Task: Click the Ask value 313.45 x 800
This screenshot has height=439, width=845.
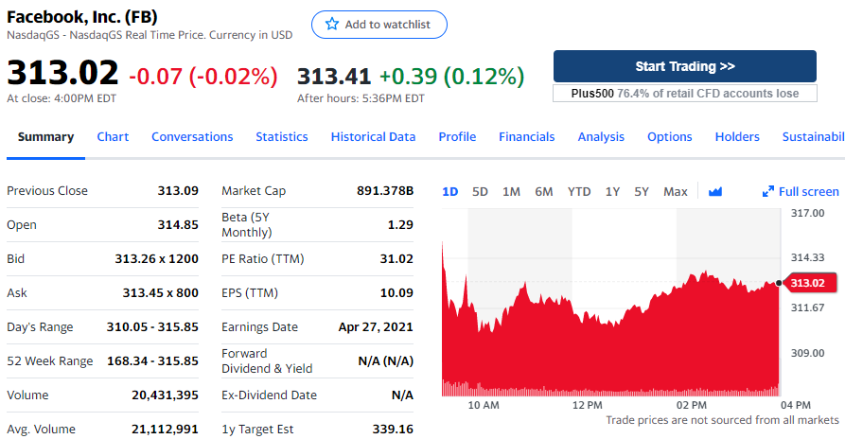Action: pyautogui.click(x=160, y=292)
